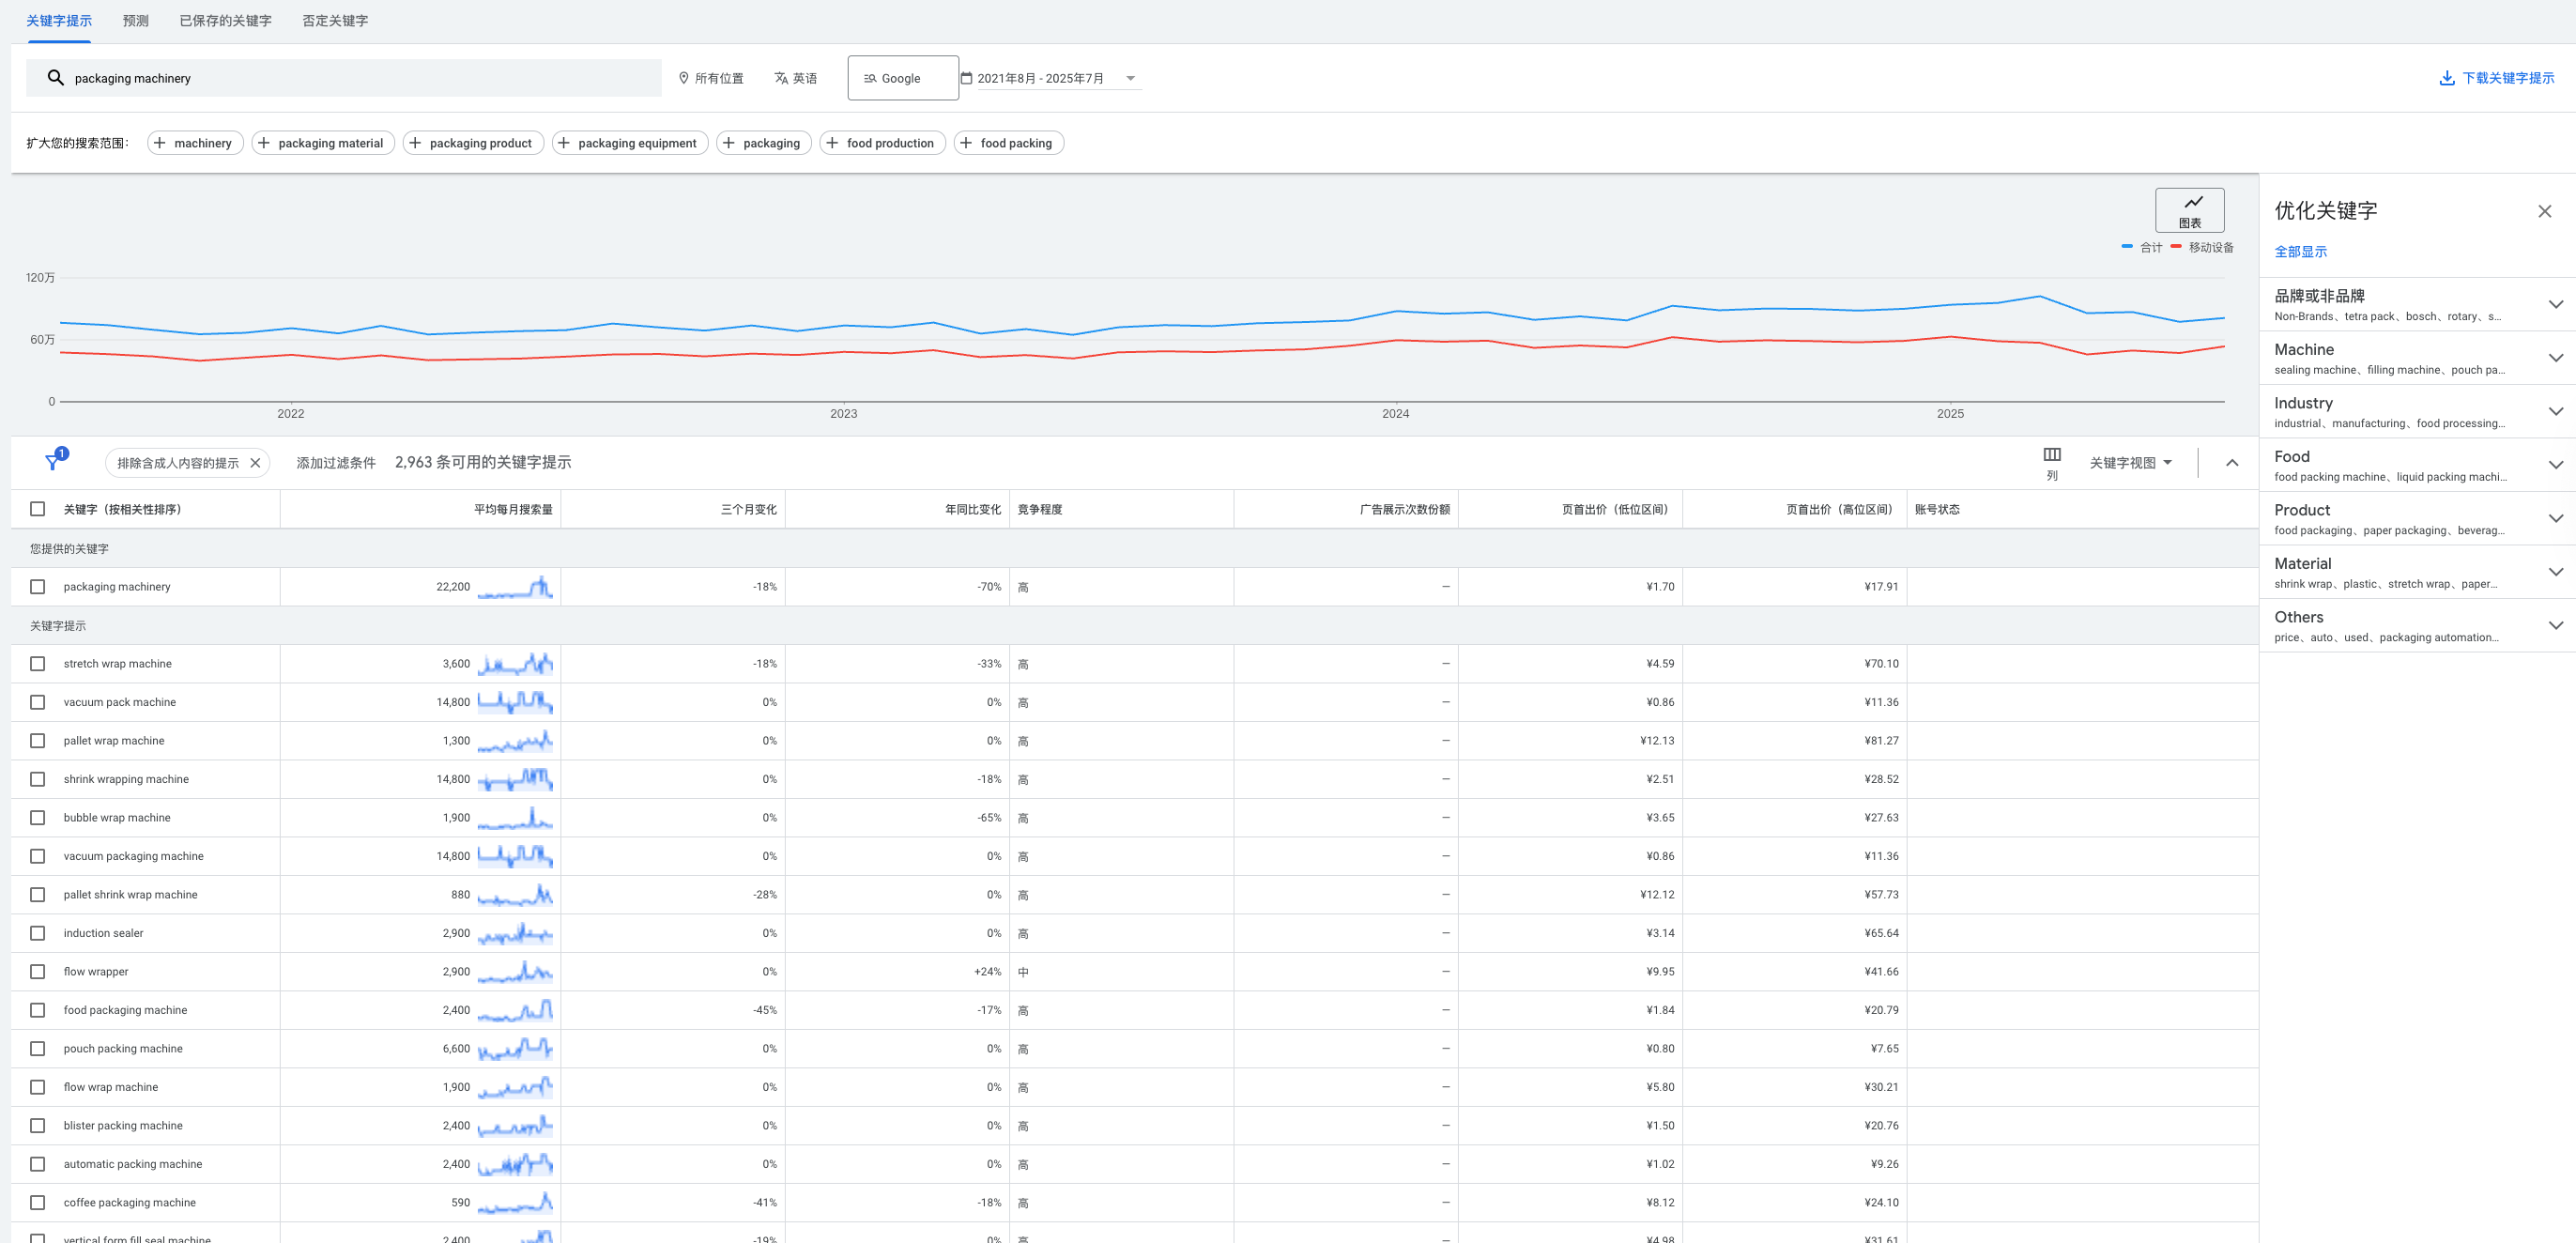The image size is (2576, 1243).
Task: Tick the select-all keywords checkbox
Action: [x=38, y=509]
